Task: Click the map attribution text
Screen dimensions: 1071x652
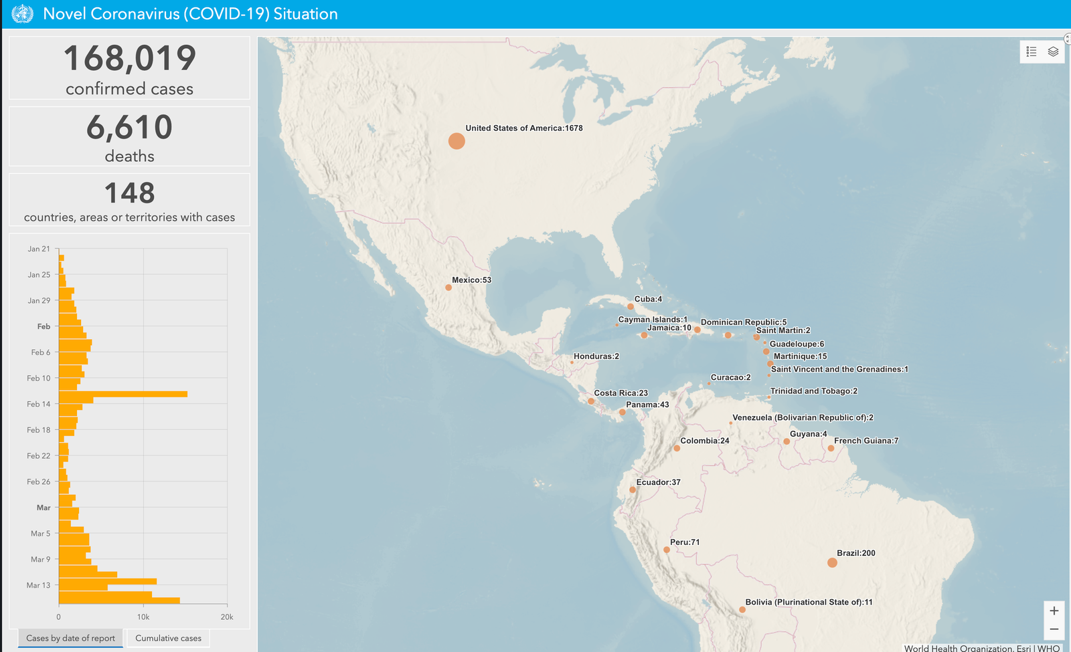Action: point(981,648)
